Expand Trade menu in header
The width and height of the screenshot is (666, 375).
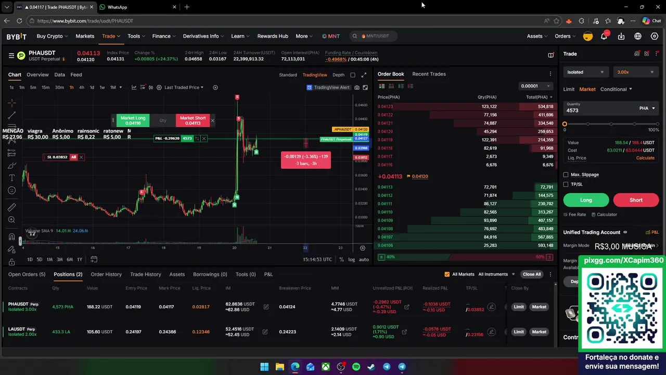[111, 36]
